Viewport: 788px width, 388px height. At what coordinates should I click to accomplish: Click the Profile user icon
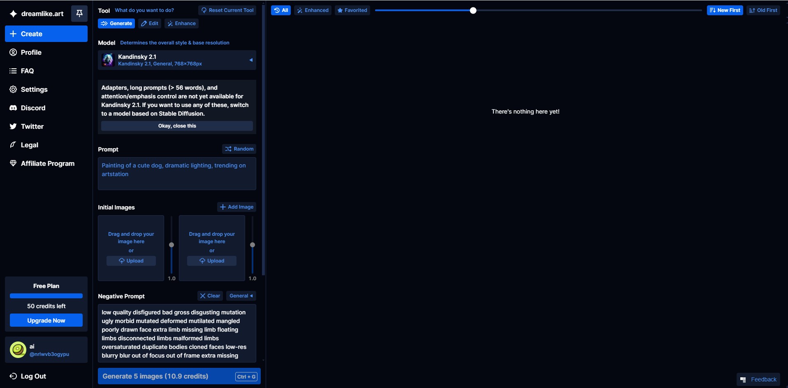click(13, 52)
